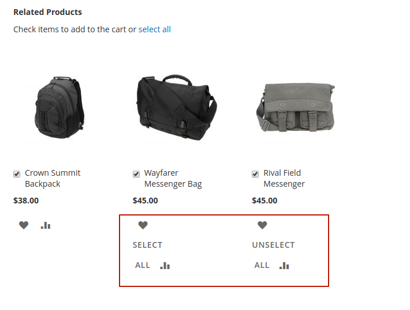Viewport: 410px width, 310px height.
Task: Uncheck the Wayfarer Messenger Bag checkbox
Action: point(136,174)
